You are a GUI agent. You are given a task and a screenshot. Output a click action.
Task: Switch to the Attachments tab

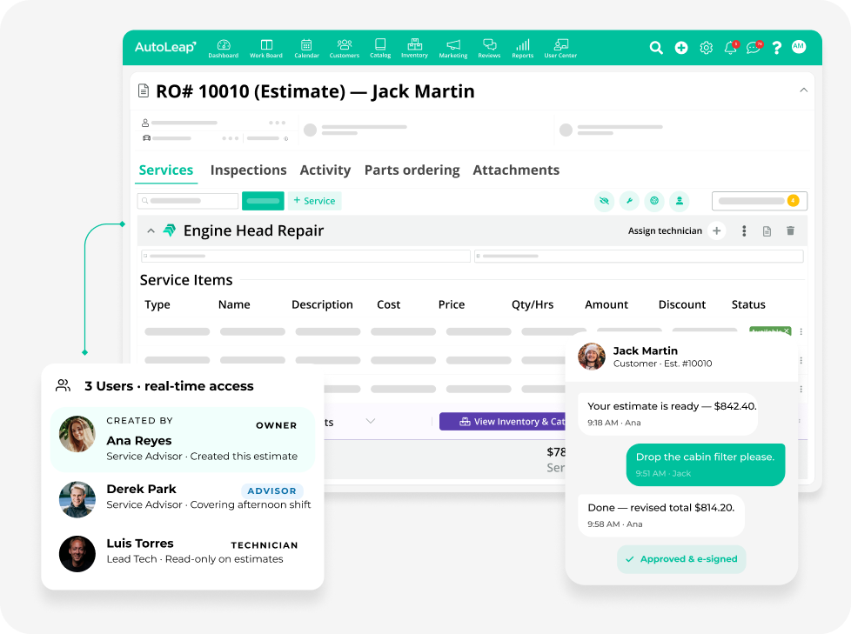point(516,170)
